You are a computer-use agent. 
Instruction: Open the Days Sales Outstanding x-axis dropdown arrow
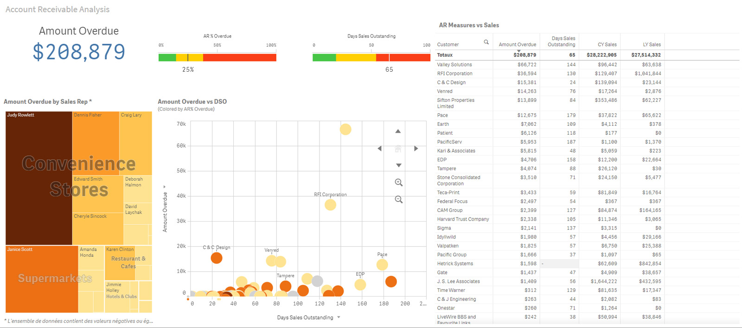[x=339, y=317]
